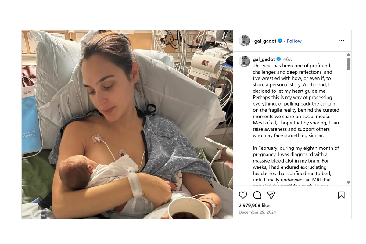Click the caption text starting 'This year'
This screenshot has height=244, width=366.
[x=296, y=101]
